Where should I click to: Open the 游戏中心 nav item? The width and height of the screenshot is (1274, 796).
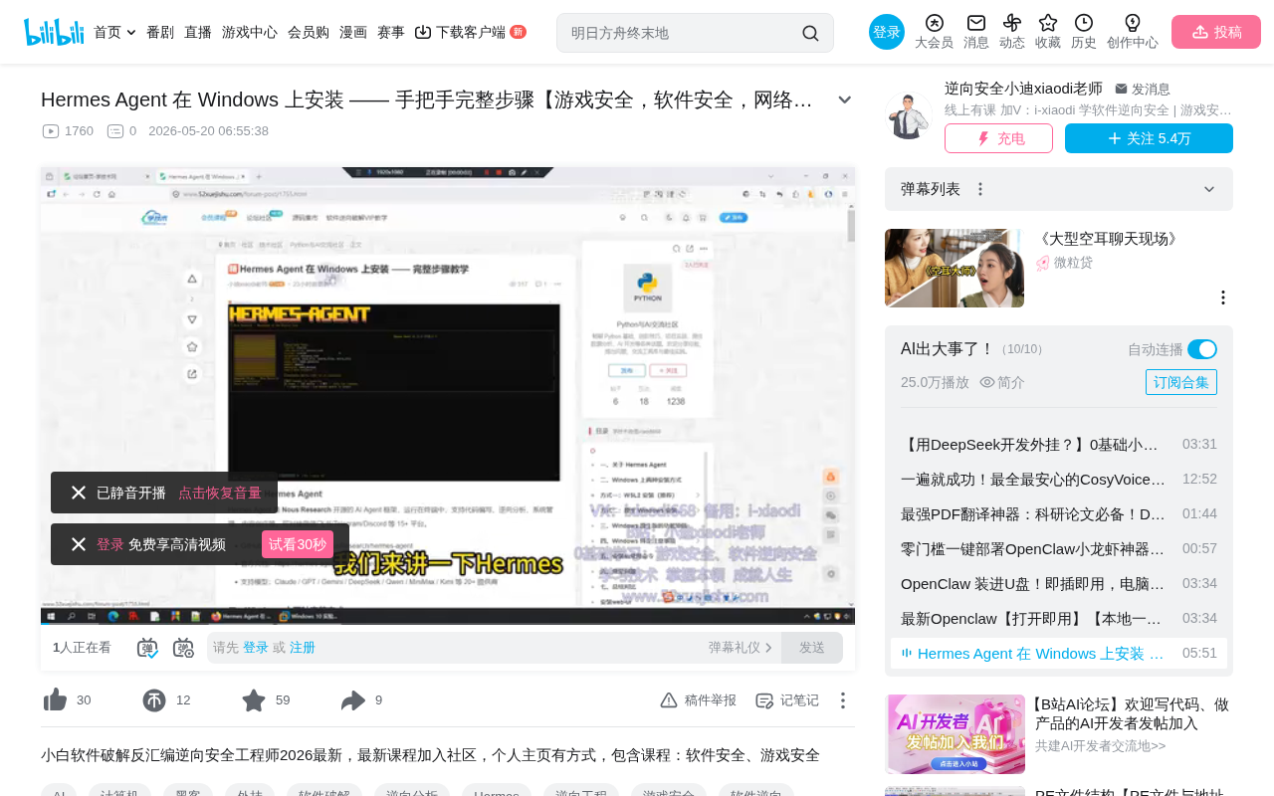(x=250, y=32)
